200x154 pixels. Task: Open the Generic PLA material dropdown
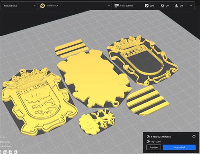[x=75, y=6]
